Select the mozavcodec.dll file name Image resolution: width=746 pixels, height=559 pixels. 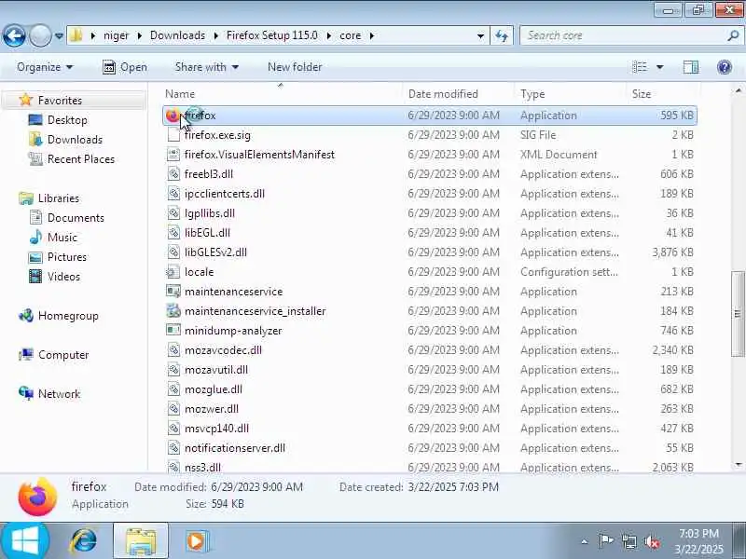(223, 350)
